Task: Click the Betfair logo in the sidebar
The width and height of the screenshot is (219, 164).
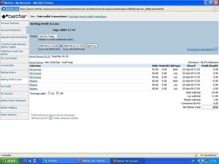Action: point(14,16)
